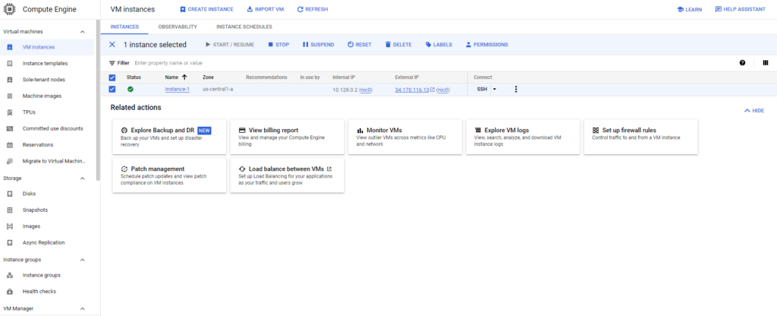Collapse the VM Manager section
Image resolution: width=777 pixels, height=316 pixels.
coord(83,308)
